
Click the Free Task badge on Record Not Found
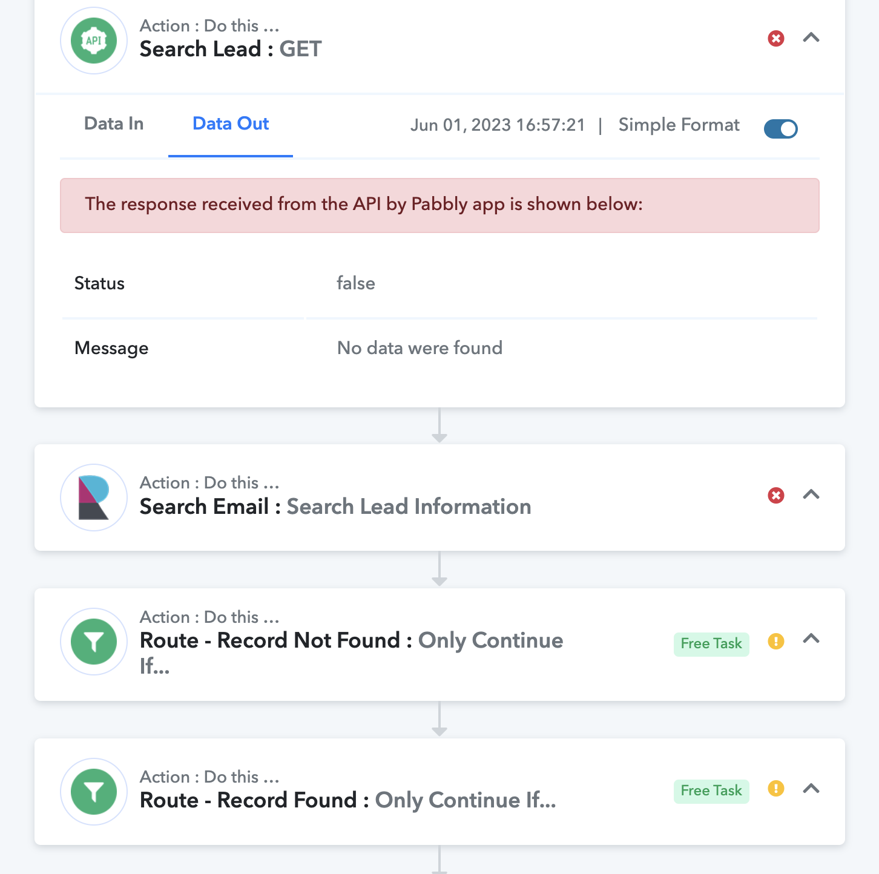(711, 644)
